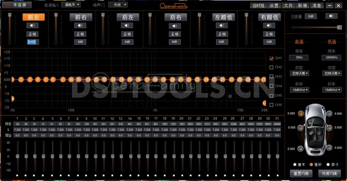
Task: Click the high-pass 20Hz frequency field
Action: click(300, 57)
